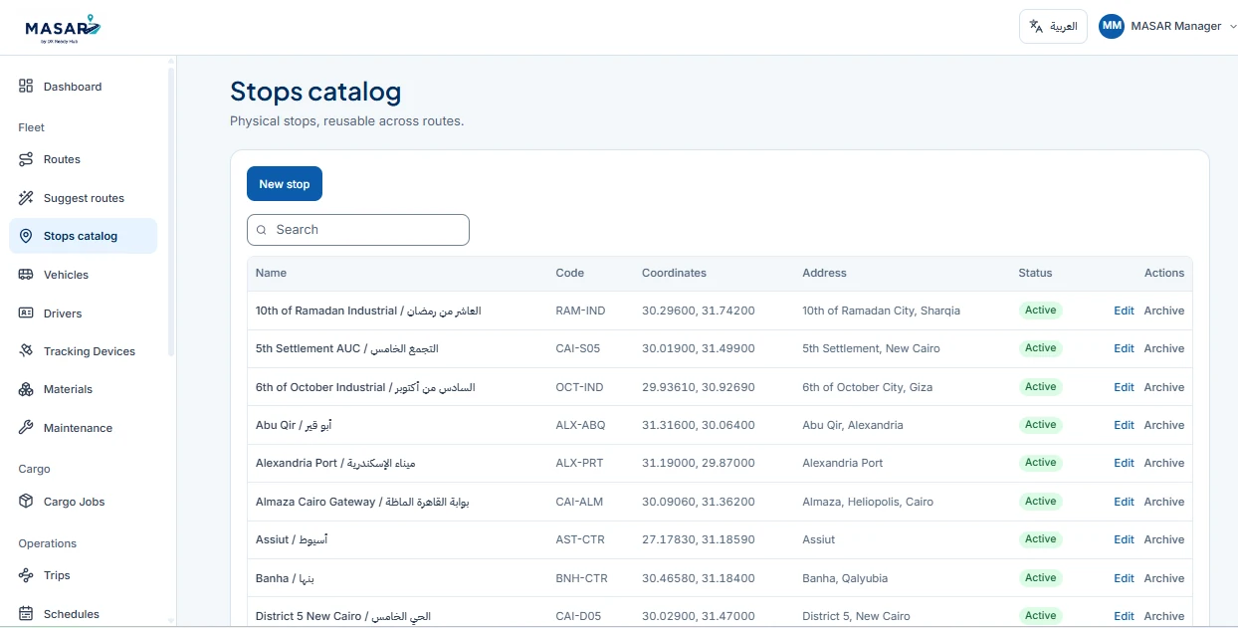Open the Vehicles section
Screen dimensions: 1238x628
(83, 275)
